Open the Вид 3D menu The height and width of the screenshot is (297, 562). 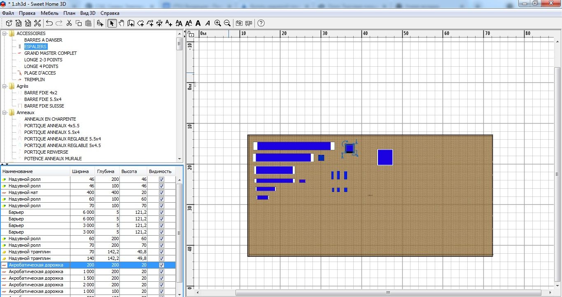coord(88,13)
